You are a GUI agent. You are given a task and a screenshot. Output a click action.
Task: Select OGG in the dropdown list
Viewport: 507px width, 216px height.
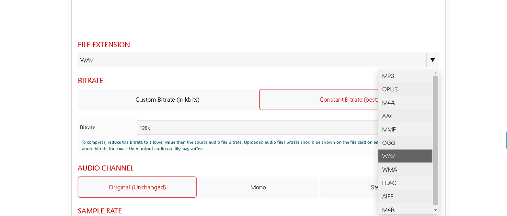click(405, 143)
